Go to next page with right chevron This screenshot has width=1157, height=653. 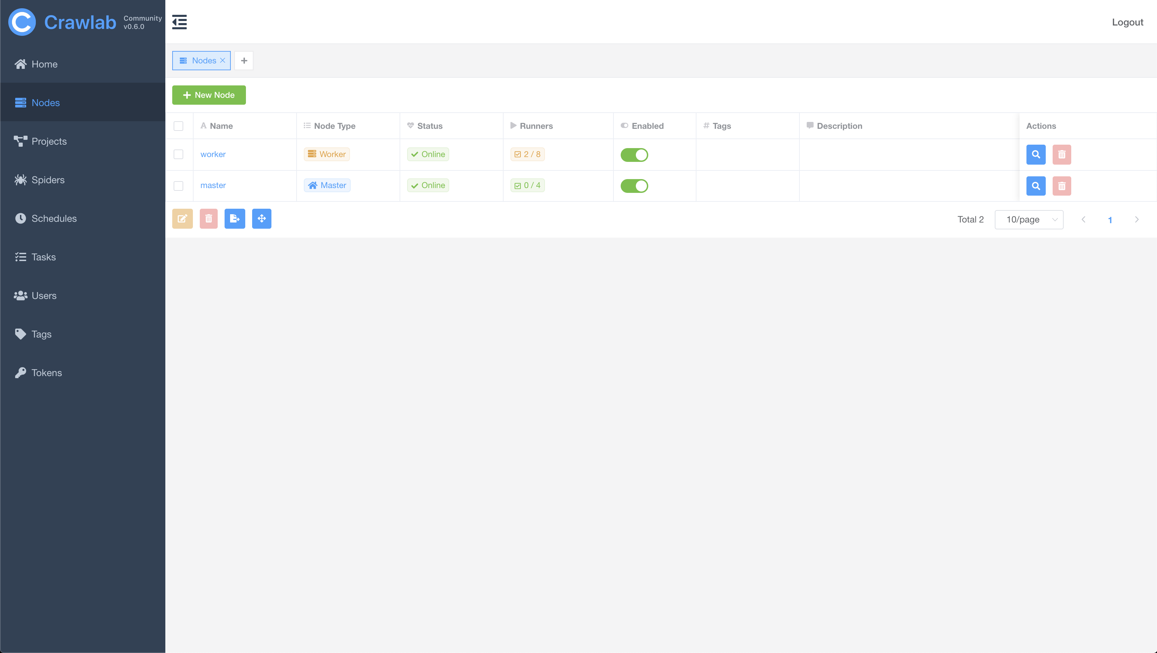tap(1137, 220)
